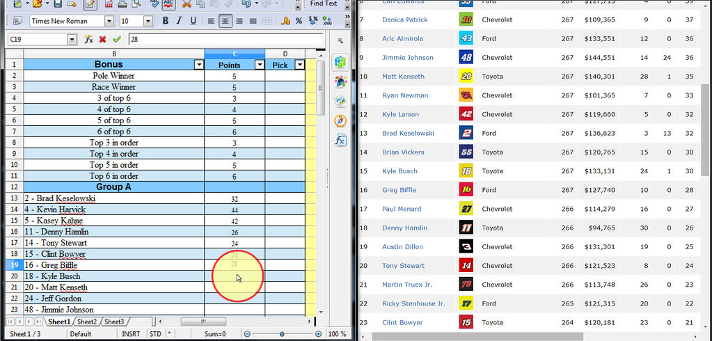
Task: Click the Save document icon
Action: coord(58,3)
